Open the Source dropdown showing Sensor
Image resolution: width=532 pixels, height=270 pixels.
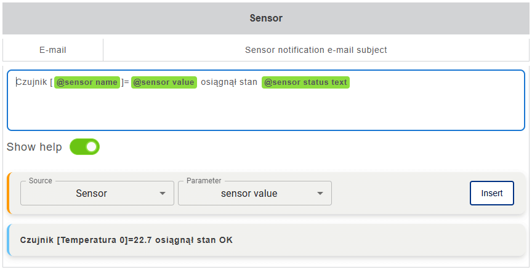click(91, 193)
